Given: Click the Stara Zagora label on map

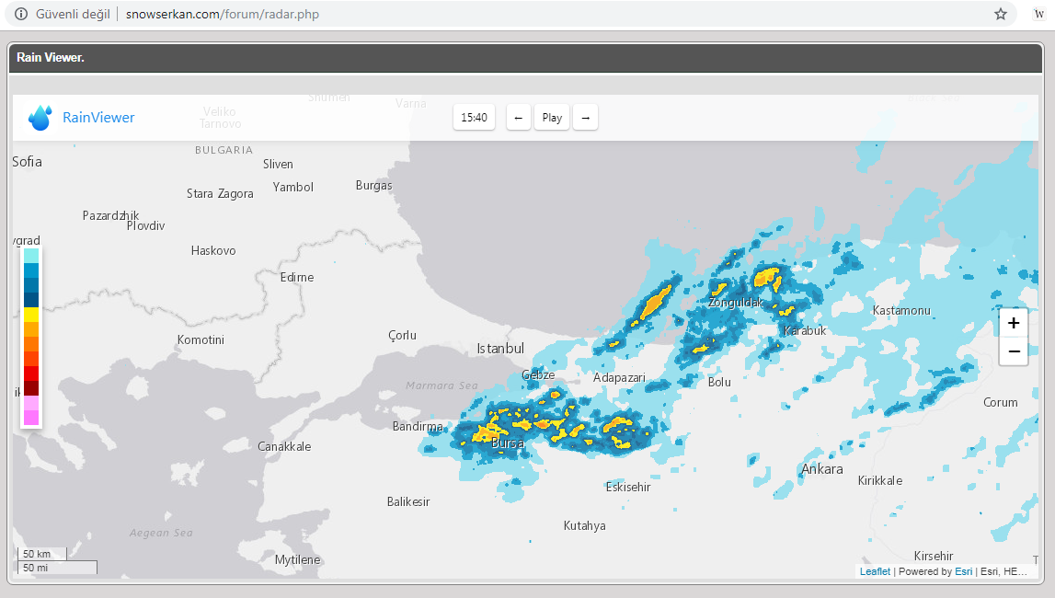Looking at the screenshot, I should 220,194.
